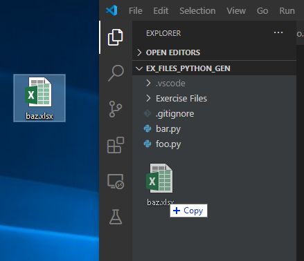304x261 pixels.
Task: Open the Go menu
Action: pos(262,11)
